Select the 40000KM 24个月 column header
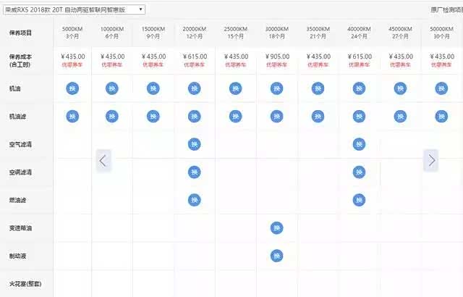The width and height of the screenshot is (463, 297). [359, 33]
